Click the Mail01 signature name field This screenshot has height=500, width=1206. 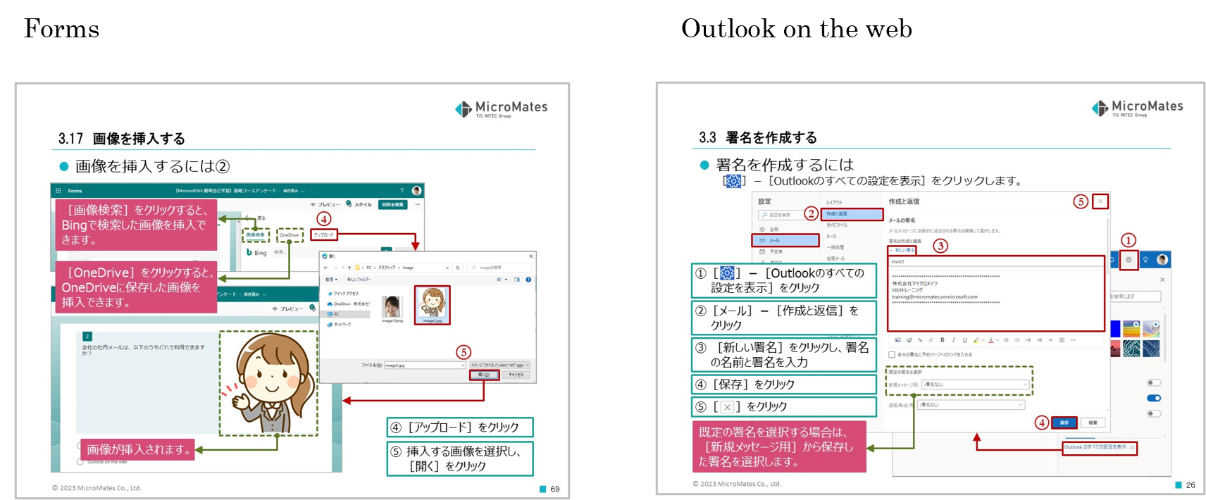995,262
